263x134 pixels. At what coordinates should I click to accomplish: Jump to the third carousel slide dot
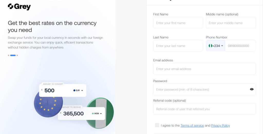tap(17, 55)
